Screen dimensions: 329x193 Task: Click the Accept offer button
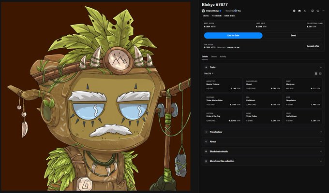[313, 46]
